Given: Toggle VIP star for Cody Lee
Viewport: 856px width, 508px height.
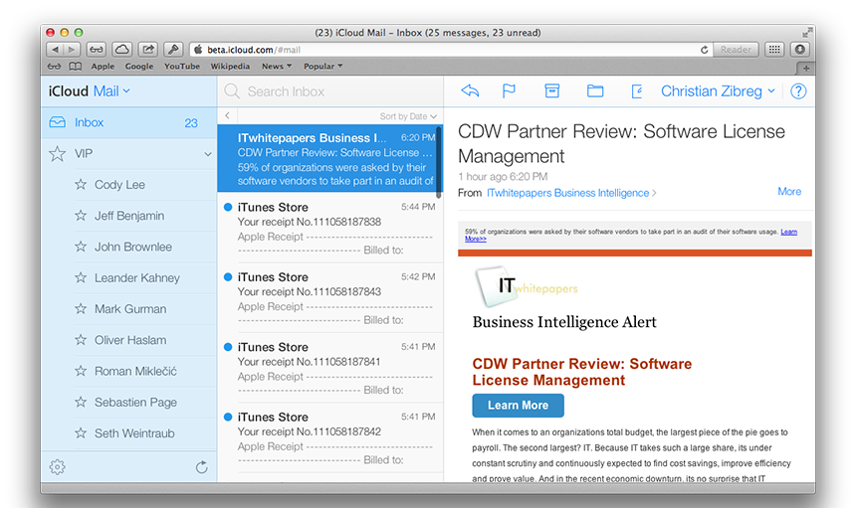Looking at the screenshot, I should [x=81, y=184].
